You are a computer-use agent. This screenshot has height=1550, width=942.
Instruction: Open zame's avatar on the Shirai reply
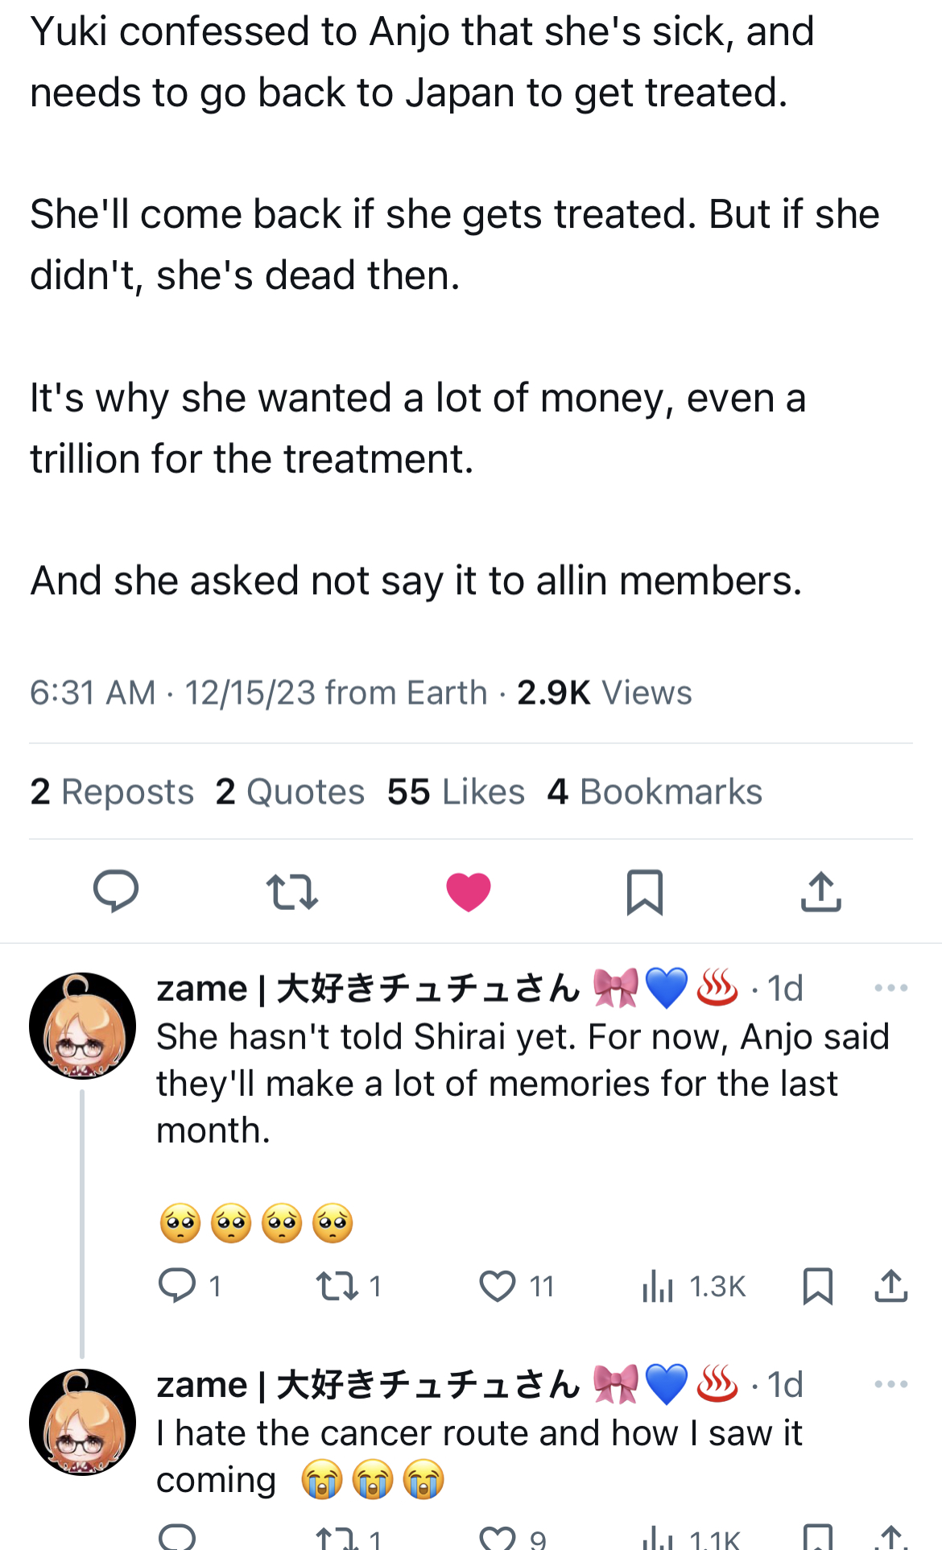point(82,1025)
